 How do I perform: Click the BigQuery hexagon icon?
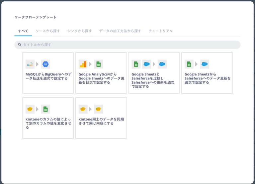(x=45, y=64)
